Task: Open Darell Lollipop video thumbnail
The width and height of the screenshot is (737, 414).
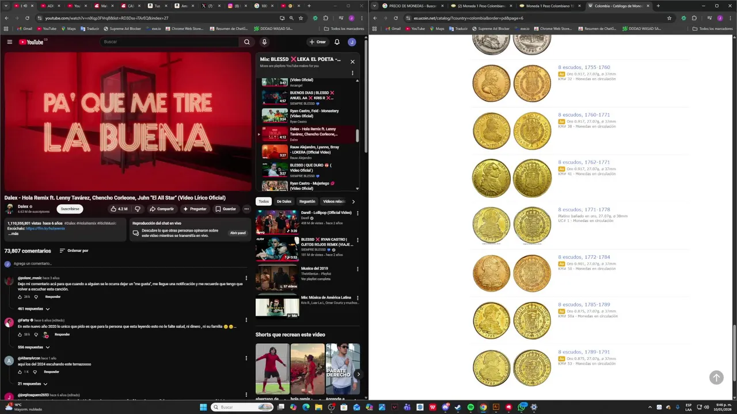Action: pos(277,222)
